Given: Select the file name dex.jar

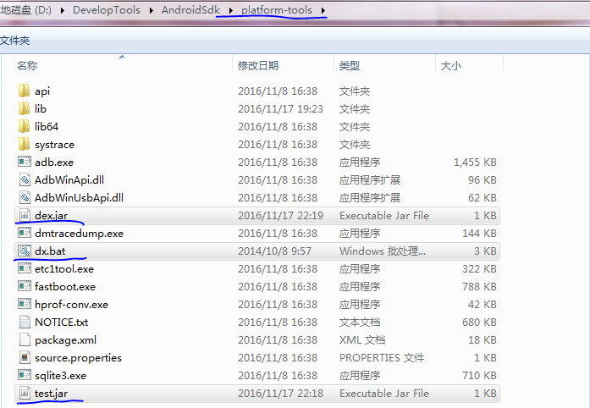Looking at the screenshot, I should [51, 215].
